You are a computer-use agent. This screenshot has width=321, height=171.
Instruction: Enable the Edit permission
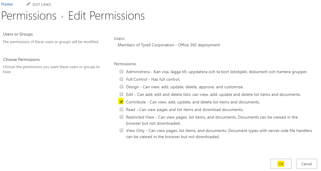point(121,94)
